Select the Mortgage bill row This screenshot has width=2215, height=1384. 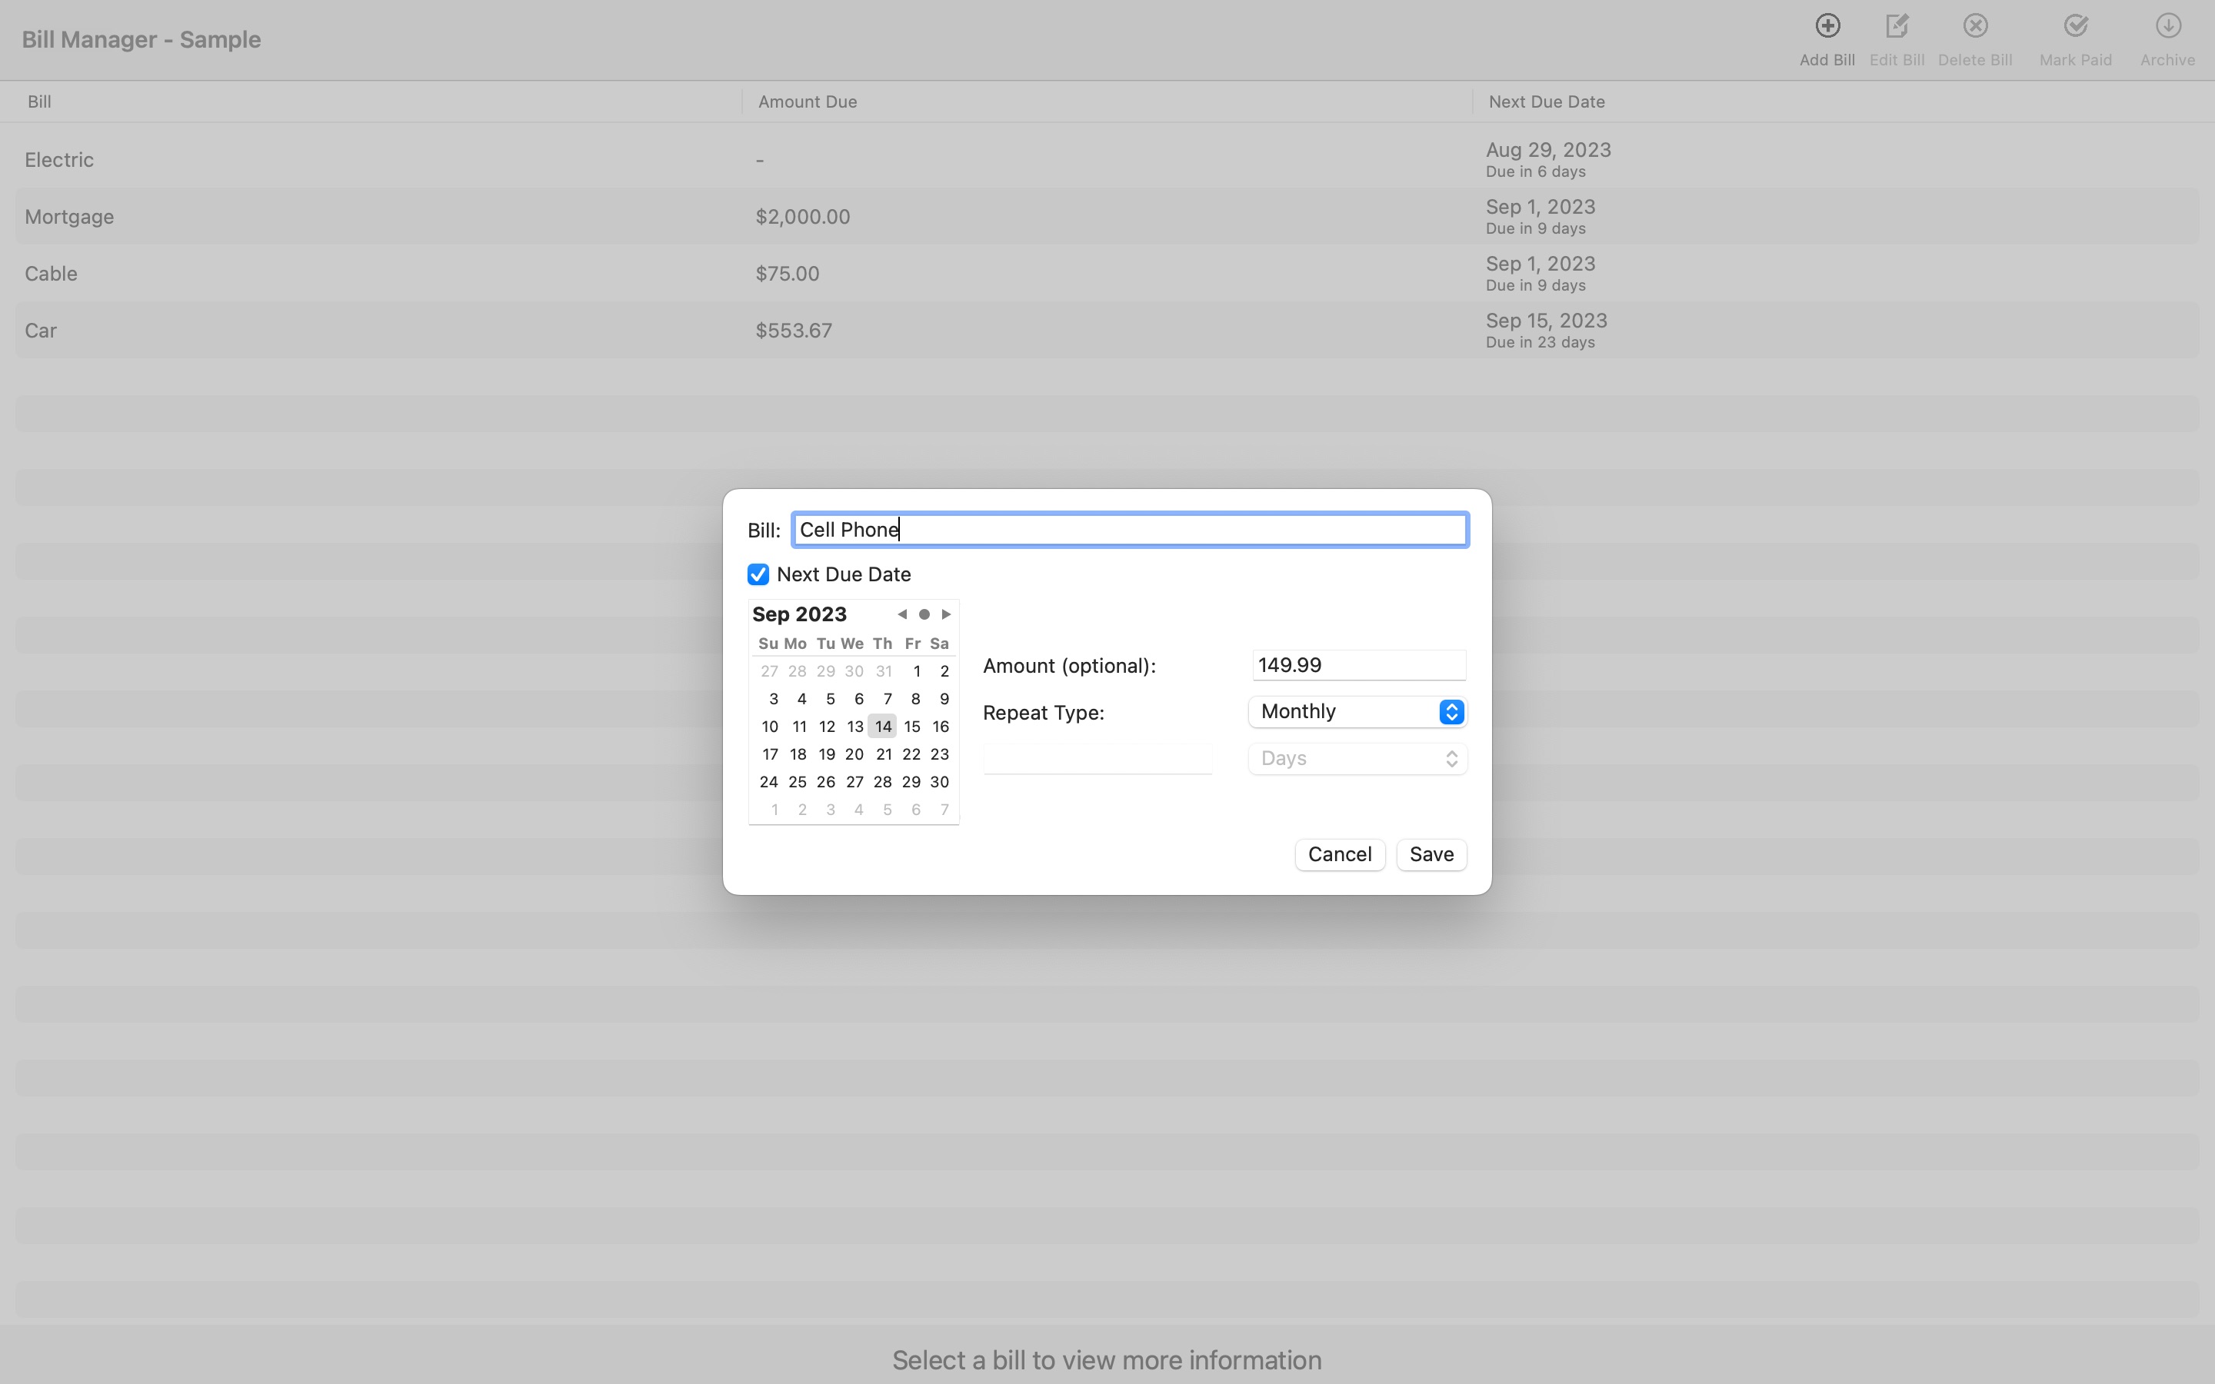coord(1107,217)
